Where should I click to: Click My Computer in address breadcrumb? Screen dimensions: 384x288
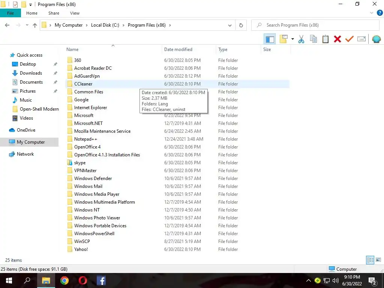69,25
